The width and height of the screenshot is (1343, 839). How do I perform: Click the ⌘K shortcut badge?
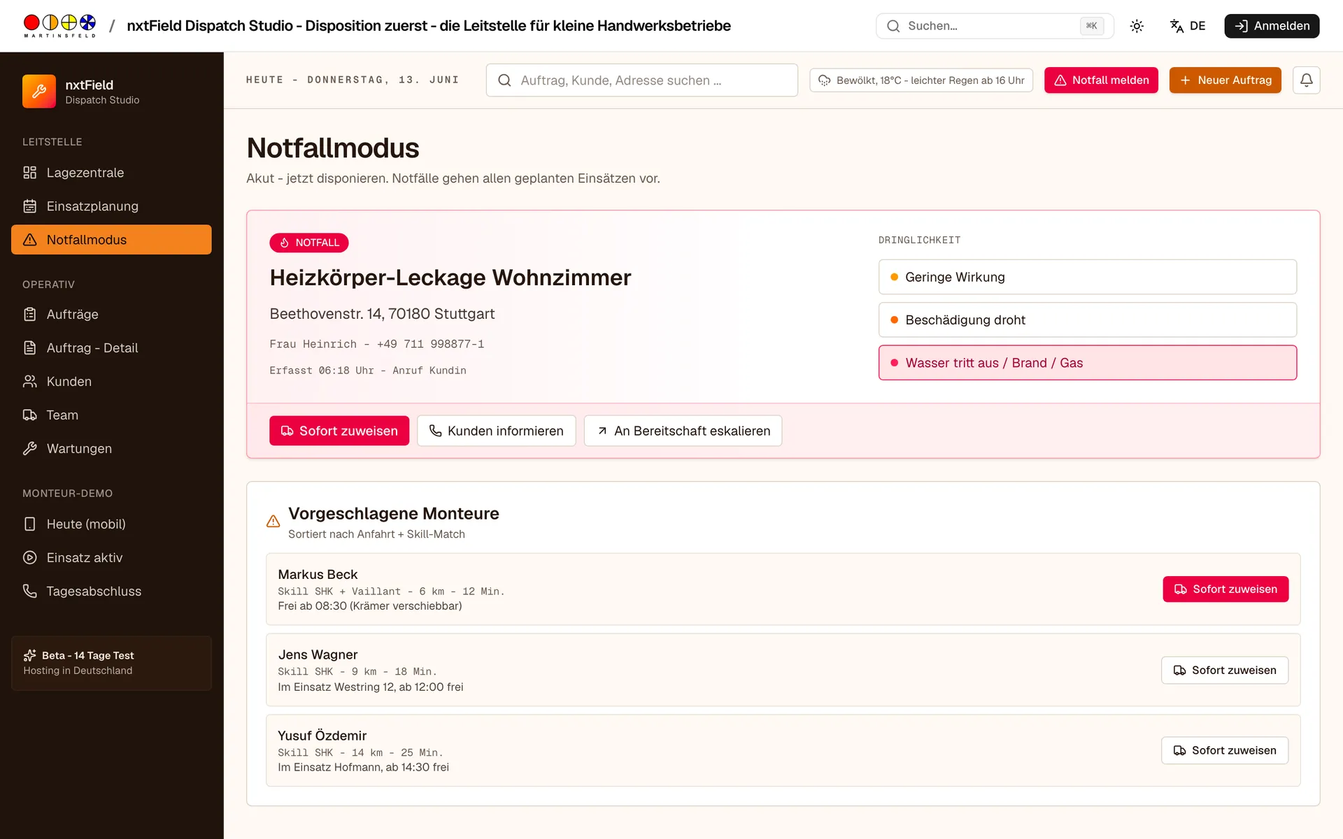[1091, 26]
